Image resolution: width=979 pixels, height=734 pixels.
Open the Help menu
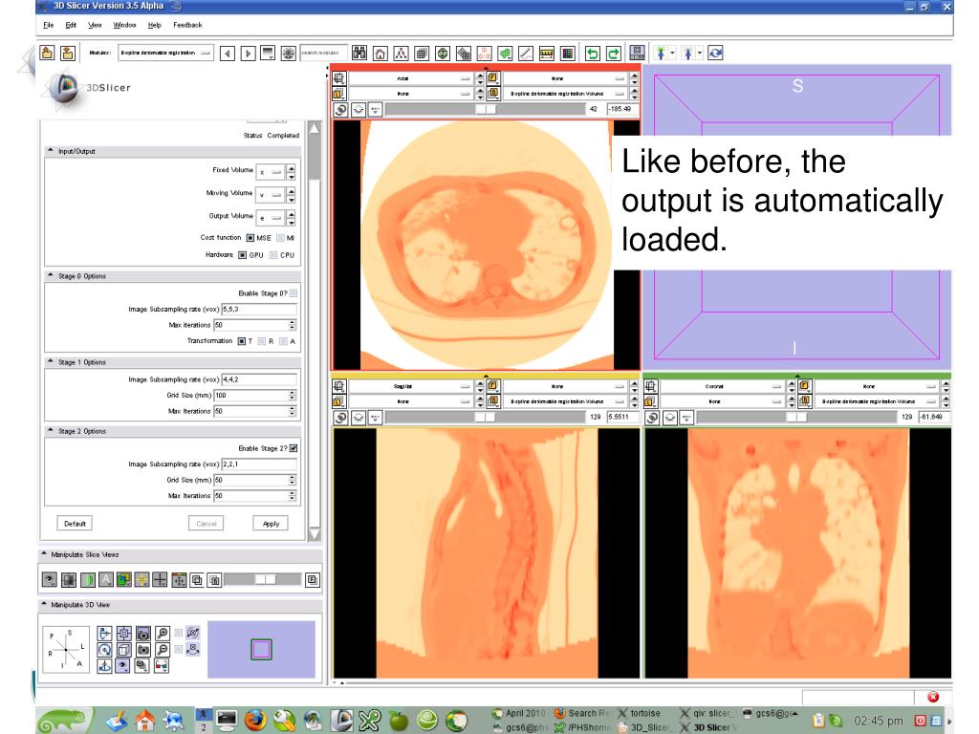154,25
